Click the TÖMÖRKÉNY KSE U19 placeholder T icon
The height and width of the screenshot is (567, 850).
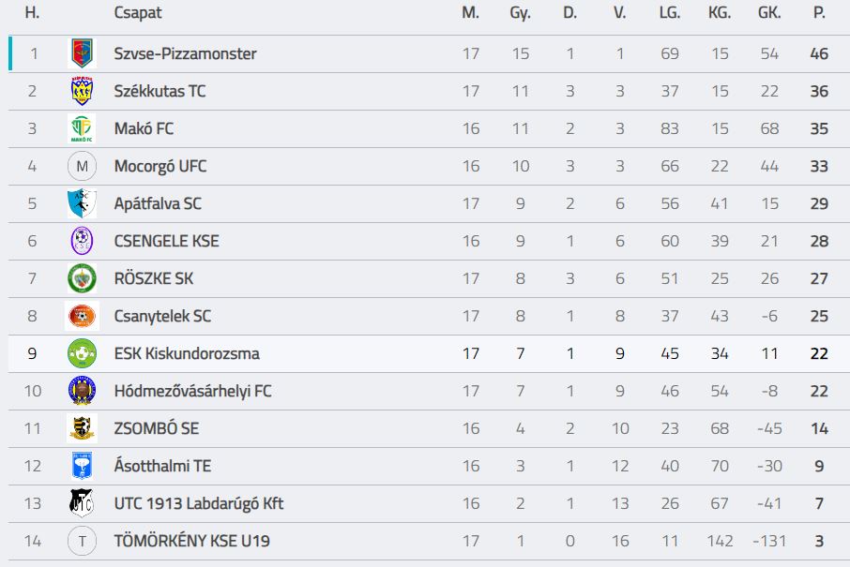click(x=82, y=541)
